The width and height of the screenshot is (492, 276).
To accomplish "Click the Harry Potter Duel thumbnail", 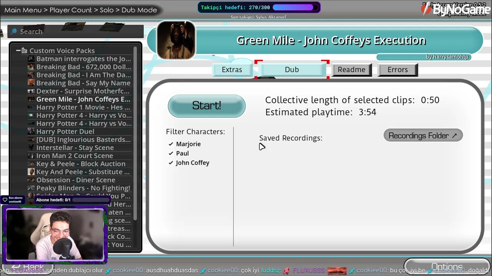I will pyautogui.click(x=31, y=131).
